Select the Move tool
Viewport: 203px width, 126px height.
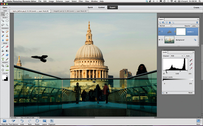tap(3, 21)
